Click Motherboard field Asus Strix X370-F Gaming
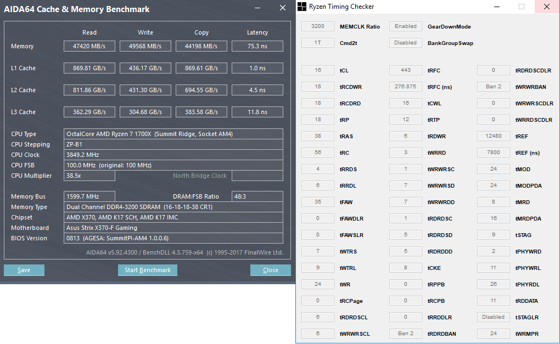The height and width of the screenshot is (344, 560). pyautogui.click(x=173, y=228)
